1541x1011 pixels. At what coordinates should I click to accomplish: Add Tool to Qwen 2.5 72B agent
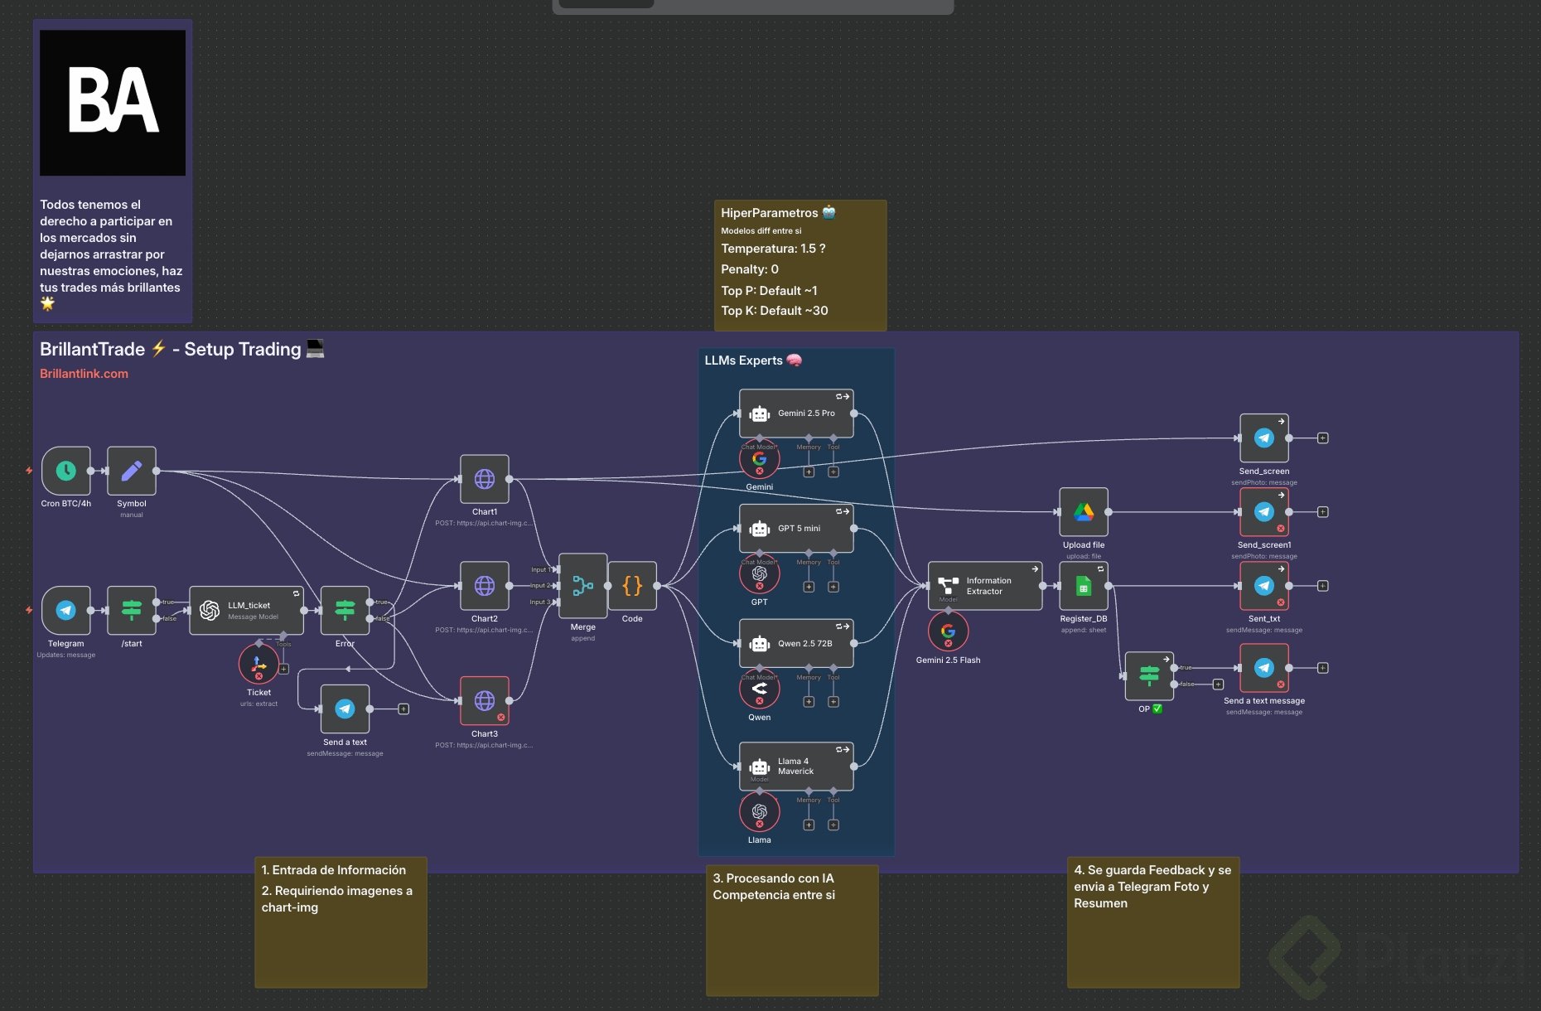[x=833, y=702]
